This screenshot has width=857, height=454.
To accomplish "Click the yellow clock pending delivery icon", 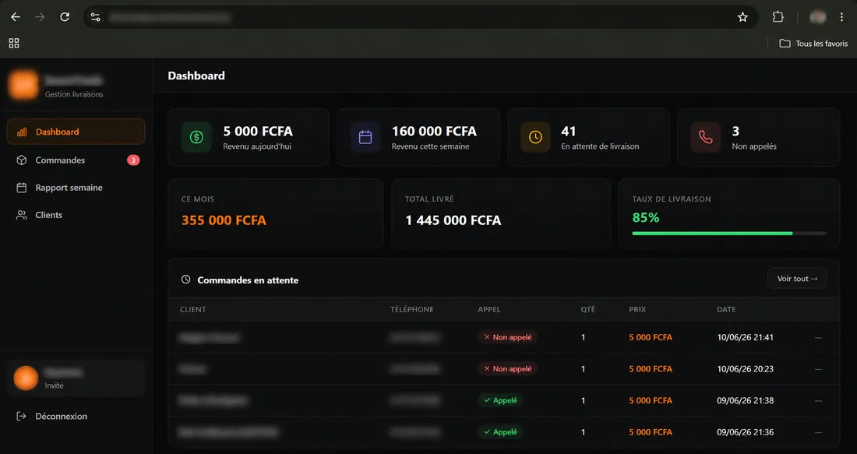I will point(536,137).
